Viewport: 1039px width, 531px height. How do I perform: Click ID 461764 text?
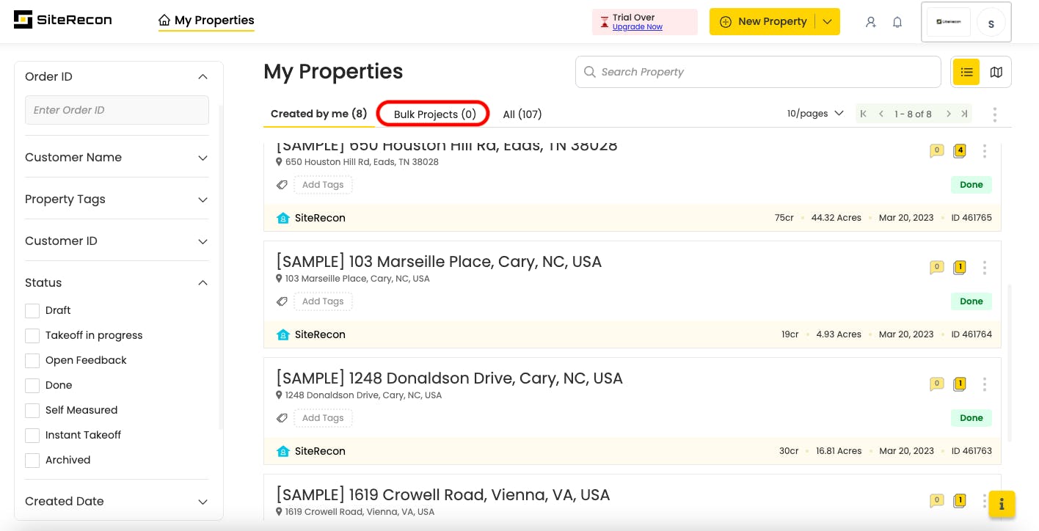pos(971,334)
